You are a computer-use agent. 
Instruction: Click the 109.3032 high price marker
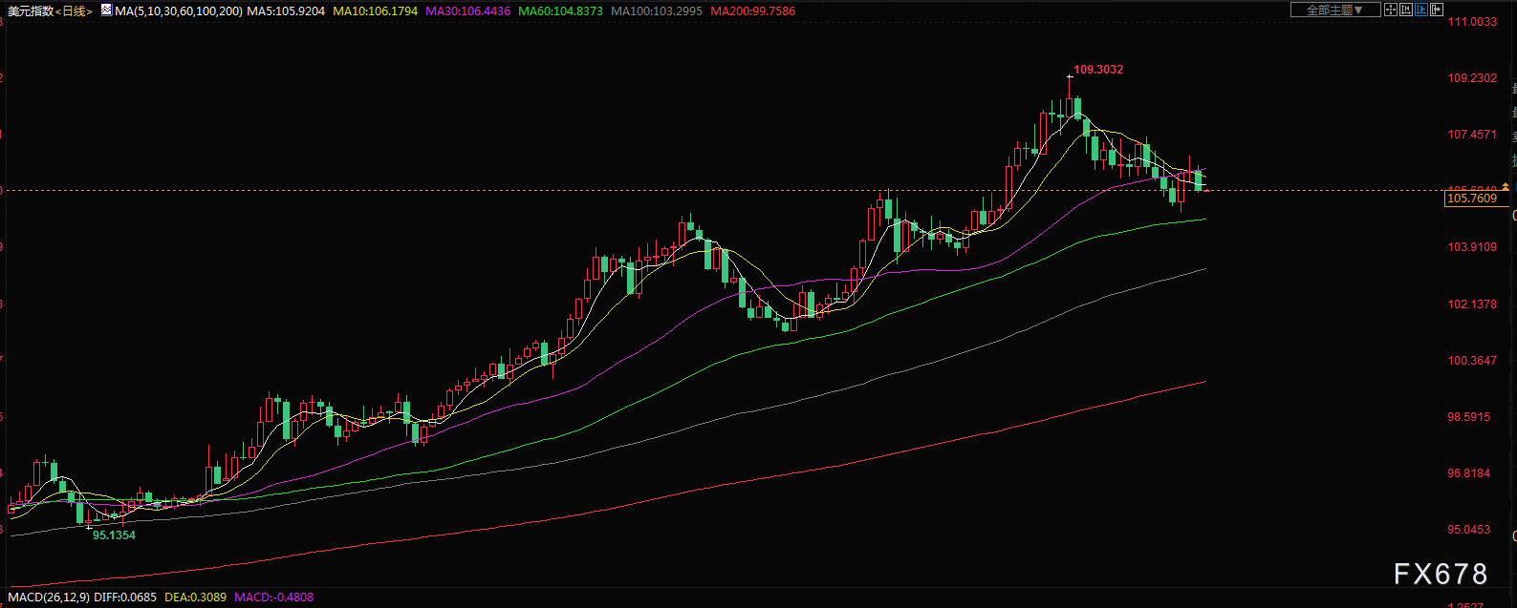pyautogui.click(x=1098, y=70)
